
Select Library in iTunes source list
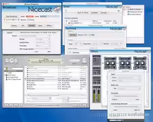(x=11, y=68)
